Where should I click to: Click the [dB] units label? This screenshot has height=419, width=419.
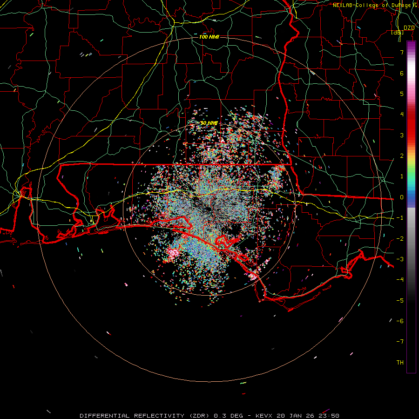398,32
